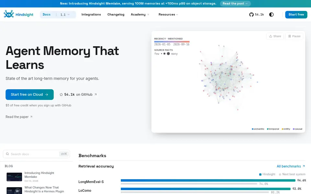The image size is (311, 194).
Task: Click the causal legend entry
Action: pyautogui.click(x=297, y=129)
